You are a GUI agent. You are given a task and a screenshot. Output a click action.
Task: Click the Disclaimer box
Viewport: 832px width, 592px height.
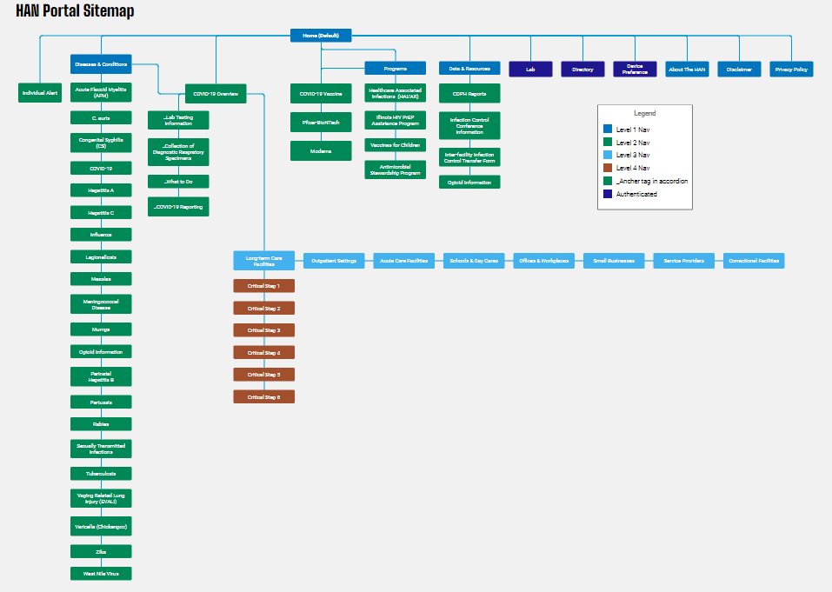pyautogui.click(x=739, y=70)
